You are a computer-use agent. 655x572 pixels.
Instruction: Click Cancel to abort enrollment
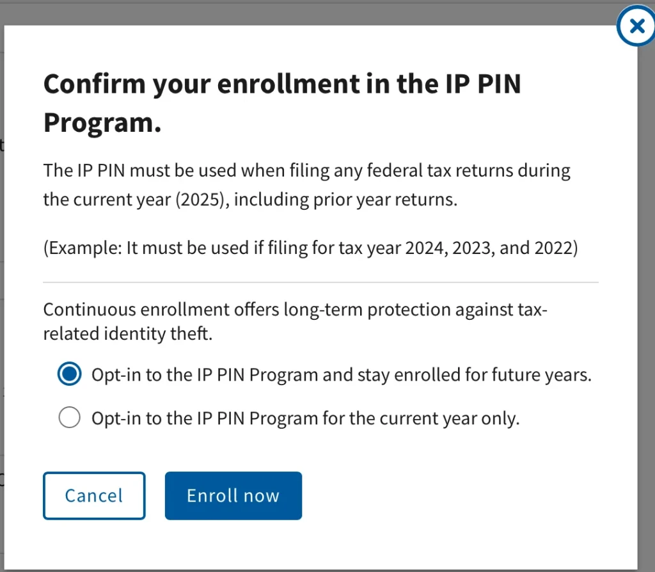pos(94,495)
